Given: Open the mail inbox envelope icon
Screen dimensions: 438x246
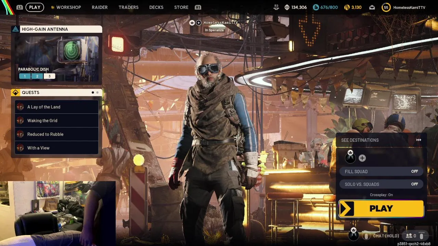Looking at the screenshot, I should tap(372, 8).
